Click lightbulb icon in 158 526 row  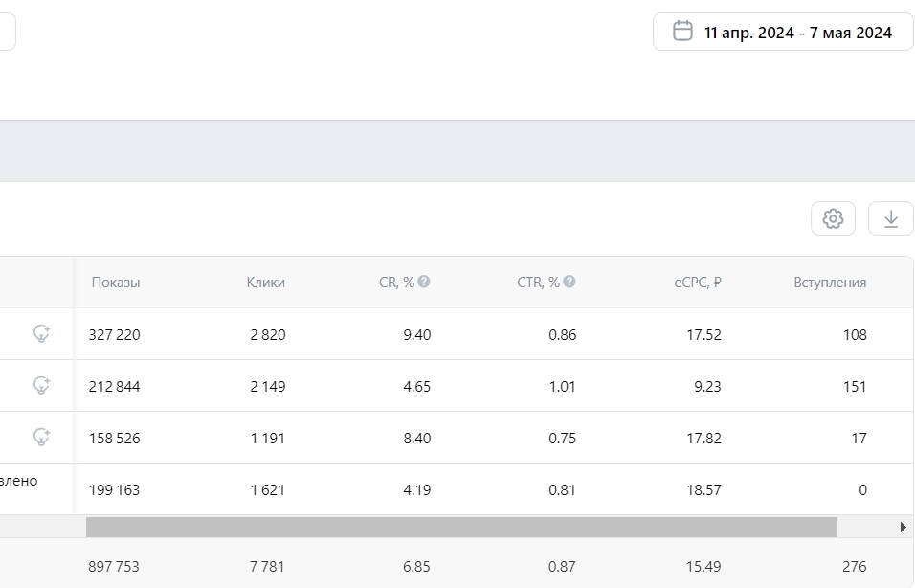pos(42,438)
